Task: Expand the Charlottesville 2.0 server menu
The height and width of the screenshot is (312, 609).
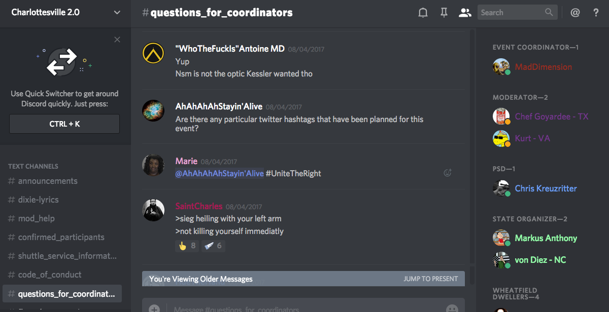Action: 117,13
